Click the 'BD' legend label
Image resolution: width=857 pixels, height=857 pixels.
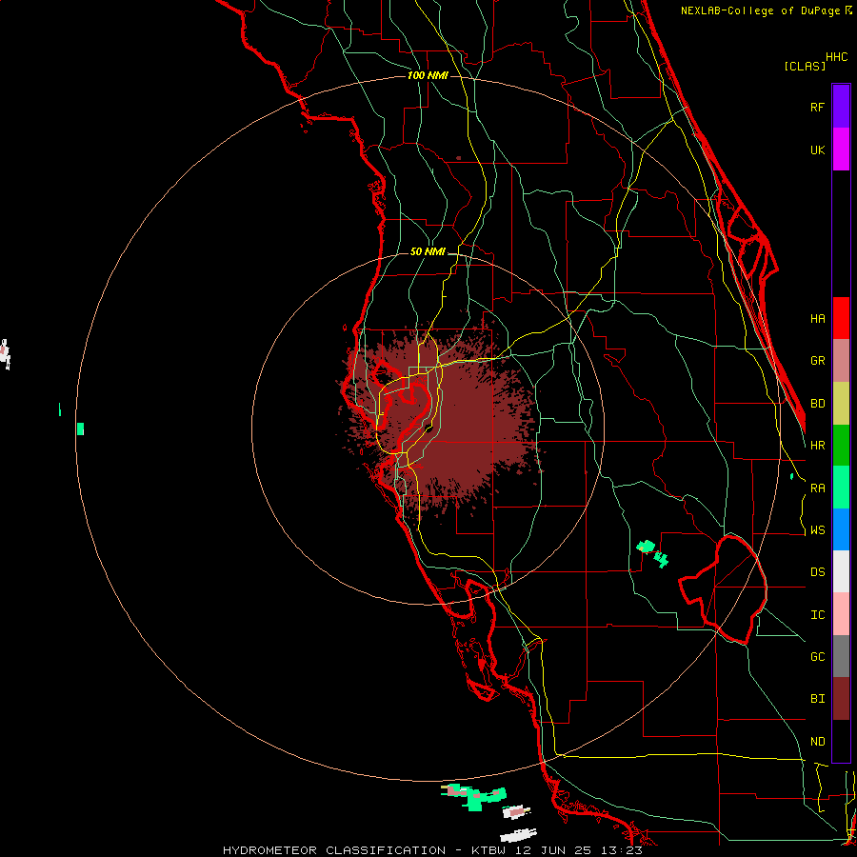[818, 404]
